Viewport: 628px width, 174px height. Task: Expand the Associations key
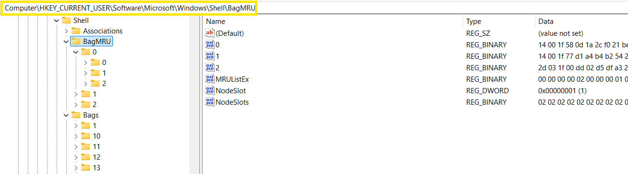(x=66, y=31)
